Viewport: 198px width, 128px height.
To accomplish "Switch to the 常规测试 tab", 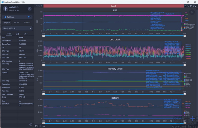I will 7,22.
